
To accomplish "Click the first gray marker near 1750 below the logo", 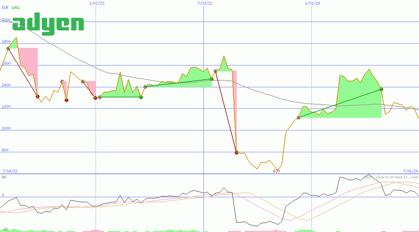I will pos(8,48).
